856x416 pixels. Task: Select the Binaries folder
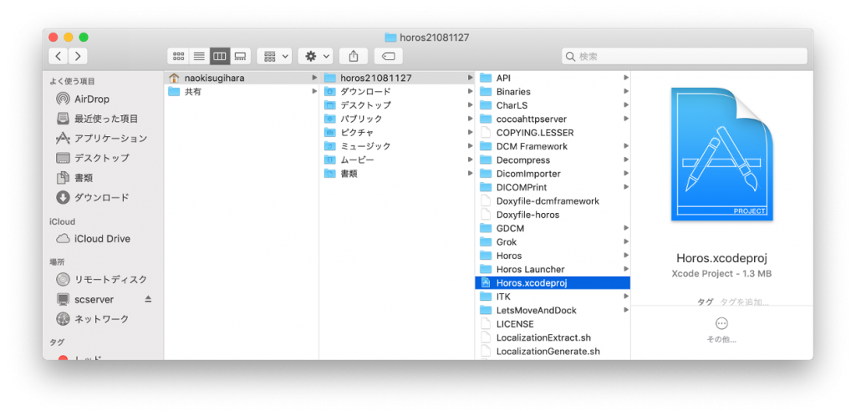(x=553, y=92)
